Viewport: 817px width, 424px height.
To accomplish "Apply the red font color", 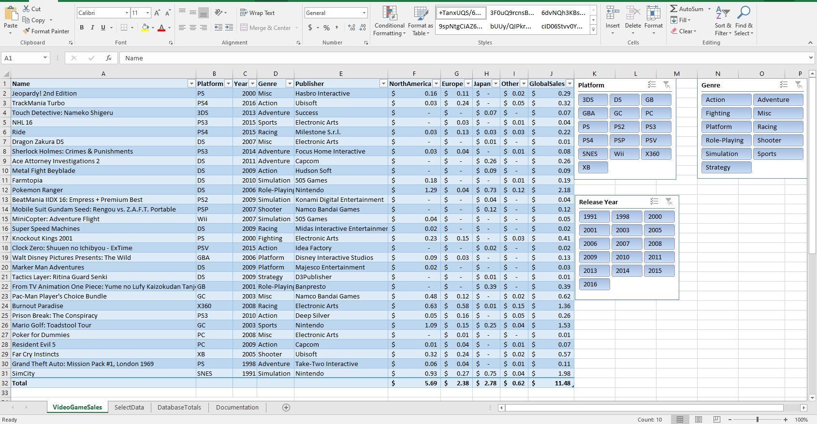I will pos(161,28).
